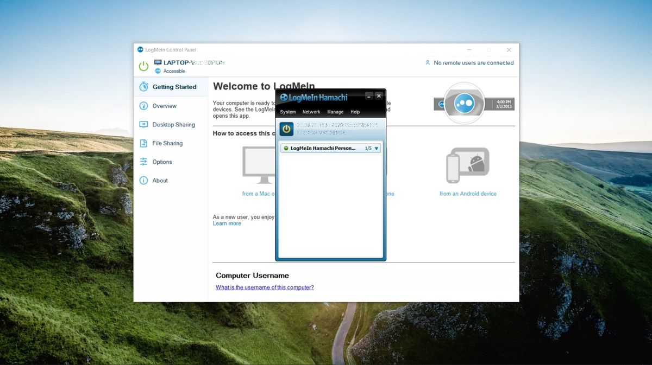The image size is (652, 365).
Task: Click the remote users person icon
Action: coord(428,63)
